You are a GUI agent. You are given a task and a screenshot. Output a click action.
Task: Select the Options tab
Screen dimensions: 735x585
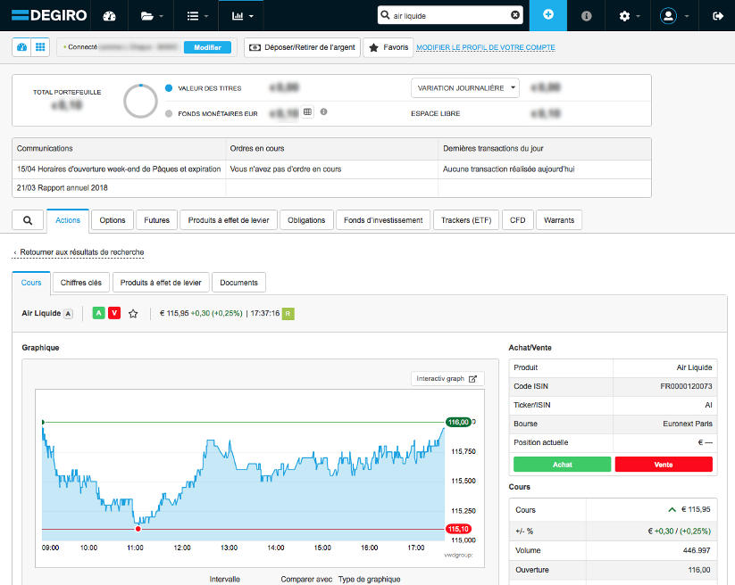113,220
